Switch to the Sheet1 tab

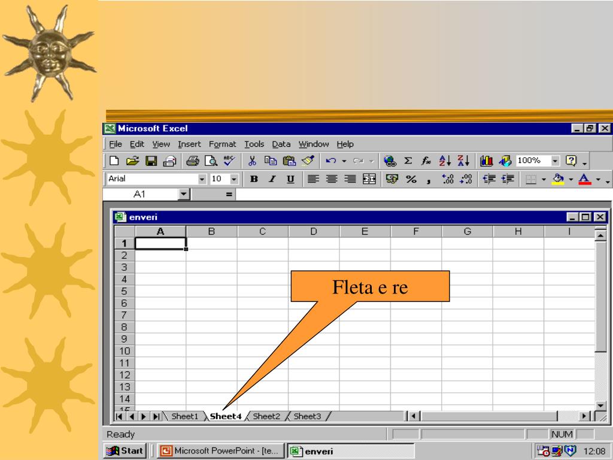click(x=185, y=416)
